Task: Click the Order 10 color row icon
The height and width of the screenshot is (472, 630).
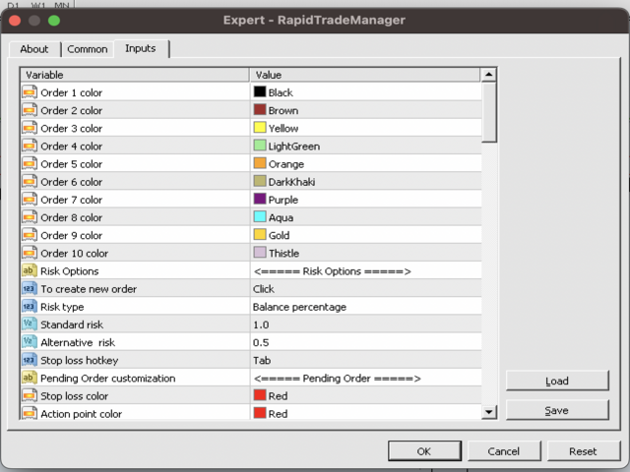Action: (x=30, y=253)
